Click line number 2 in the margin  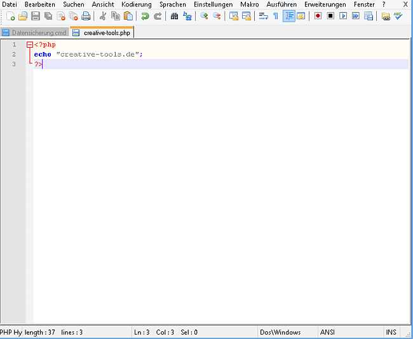[14, 54]
